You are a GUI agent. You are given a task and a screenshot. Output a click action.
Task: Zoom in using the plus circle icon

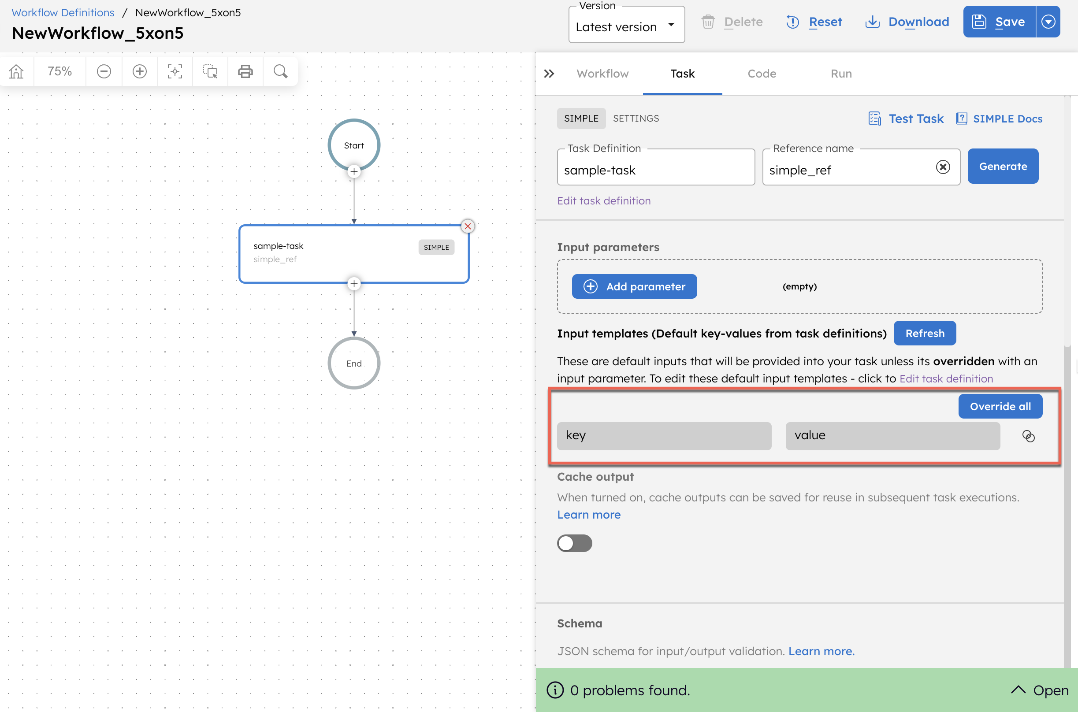(139, 71)
